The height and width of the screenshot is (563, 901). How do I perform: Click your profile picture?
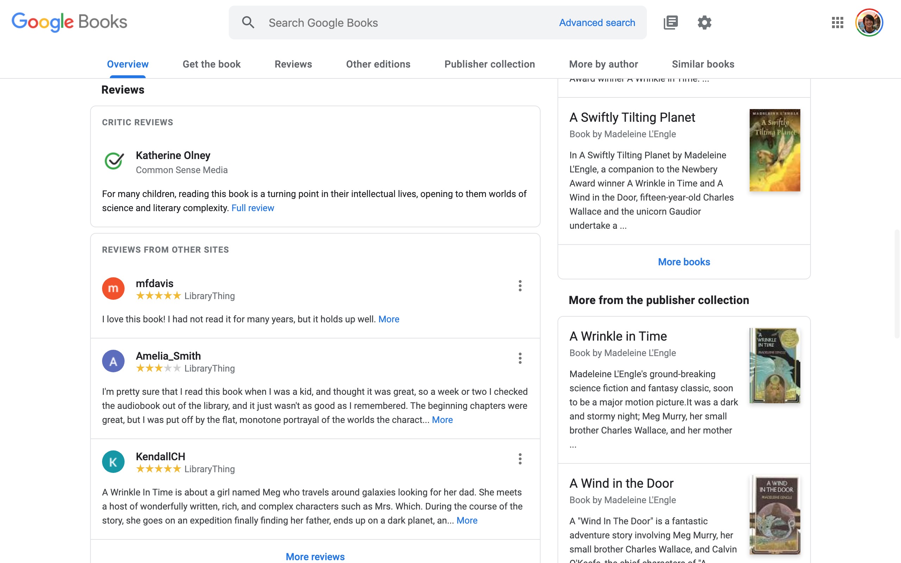point(870,22)
